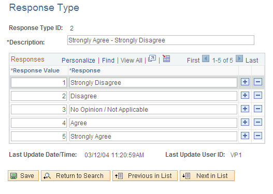The width and height of the screenshot is (273, 194).
Task: Click View All link in Responses grid
Action: (131, 61)
